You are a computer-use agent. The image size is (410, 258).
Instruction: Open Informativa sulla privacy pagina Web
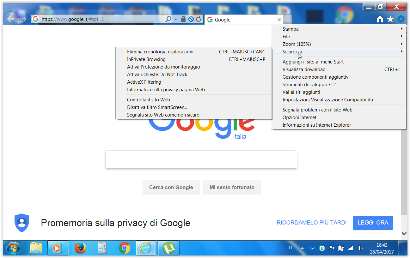tap(194, 89)
